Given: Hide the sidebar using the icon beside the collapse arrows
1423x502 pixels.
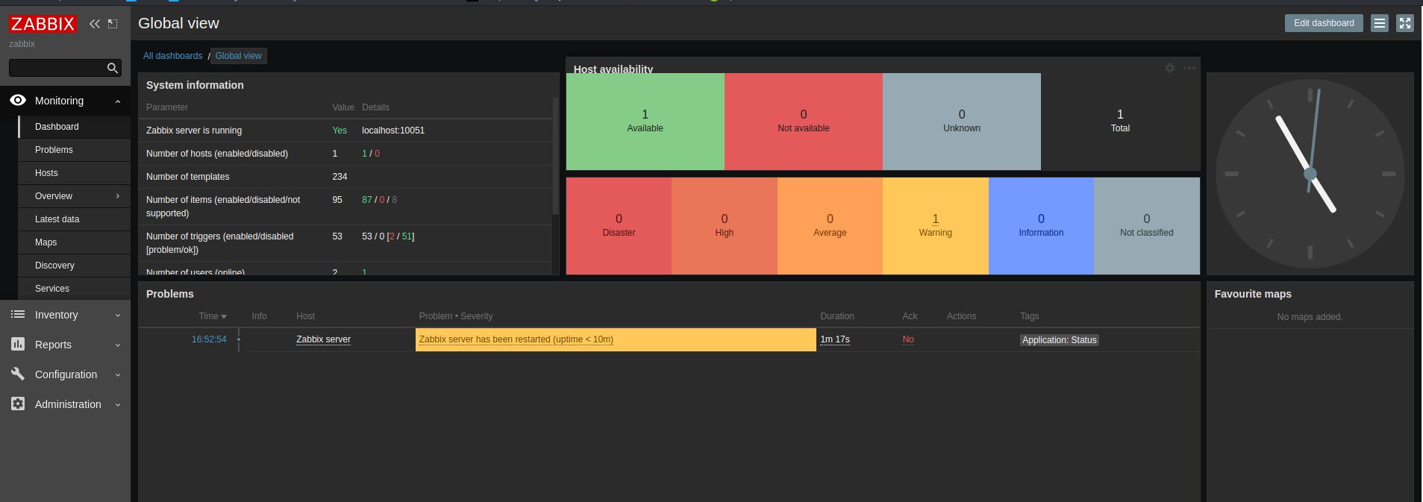Looking at the screenshot, I should click(x=113, y=24).
